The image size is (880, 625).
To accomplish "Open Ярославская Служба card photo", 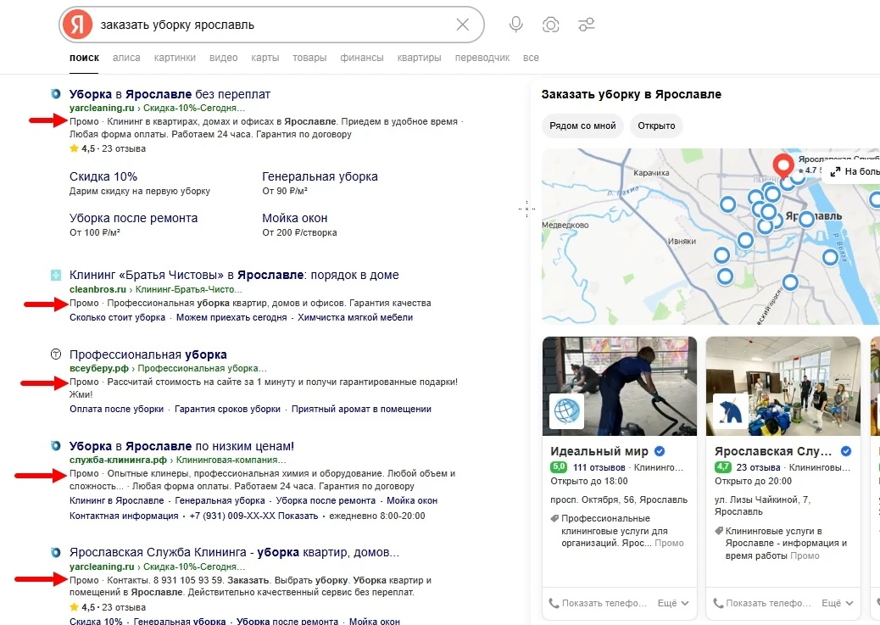I will 783,386.
